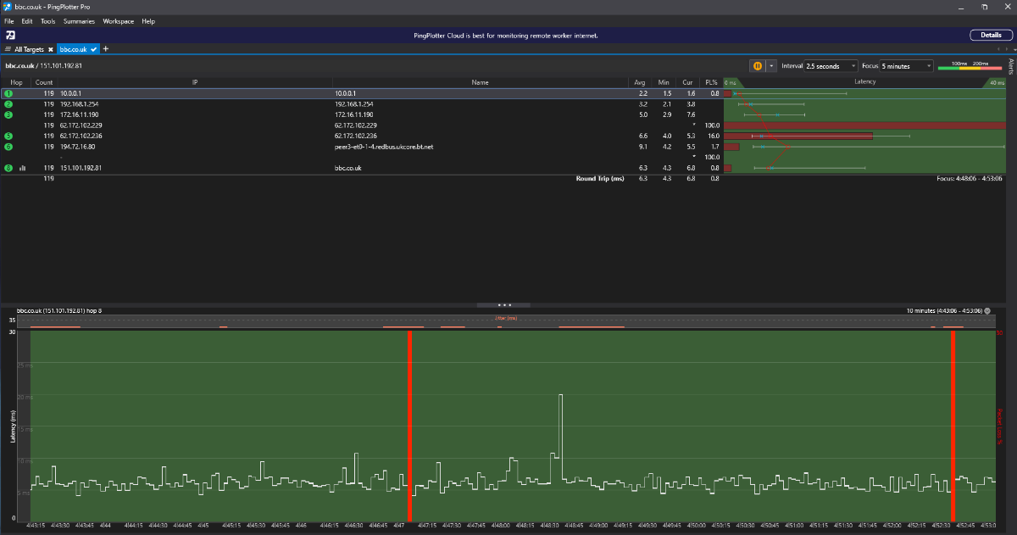The image size is (1017, 535).
Task: Open the Workspace menu
Action: click(118, 20)
